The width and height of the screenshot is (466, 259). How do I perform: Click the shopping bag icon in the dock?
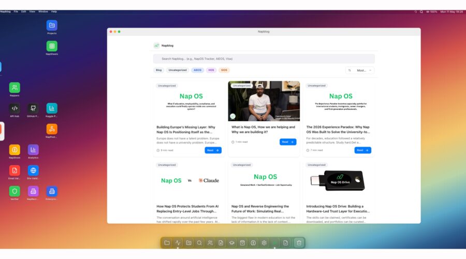coord(242,242)
